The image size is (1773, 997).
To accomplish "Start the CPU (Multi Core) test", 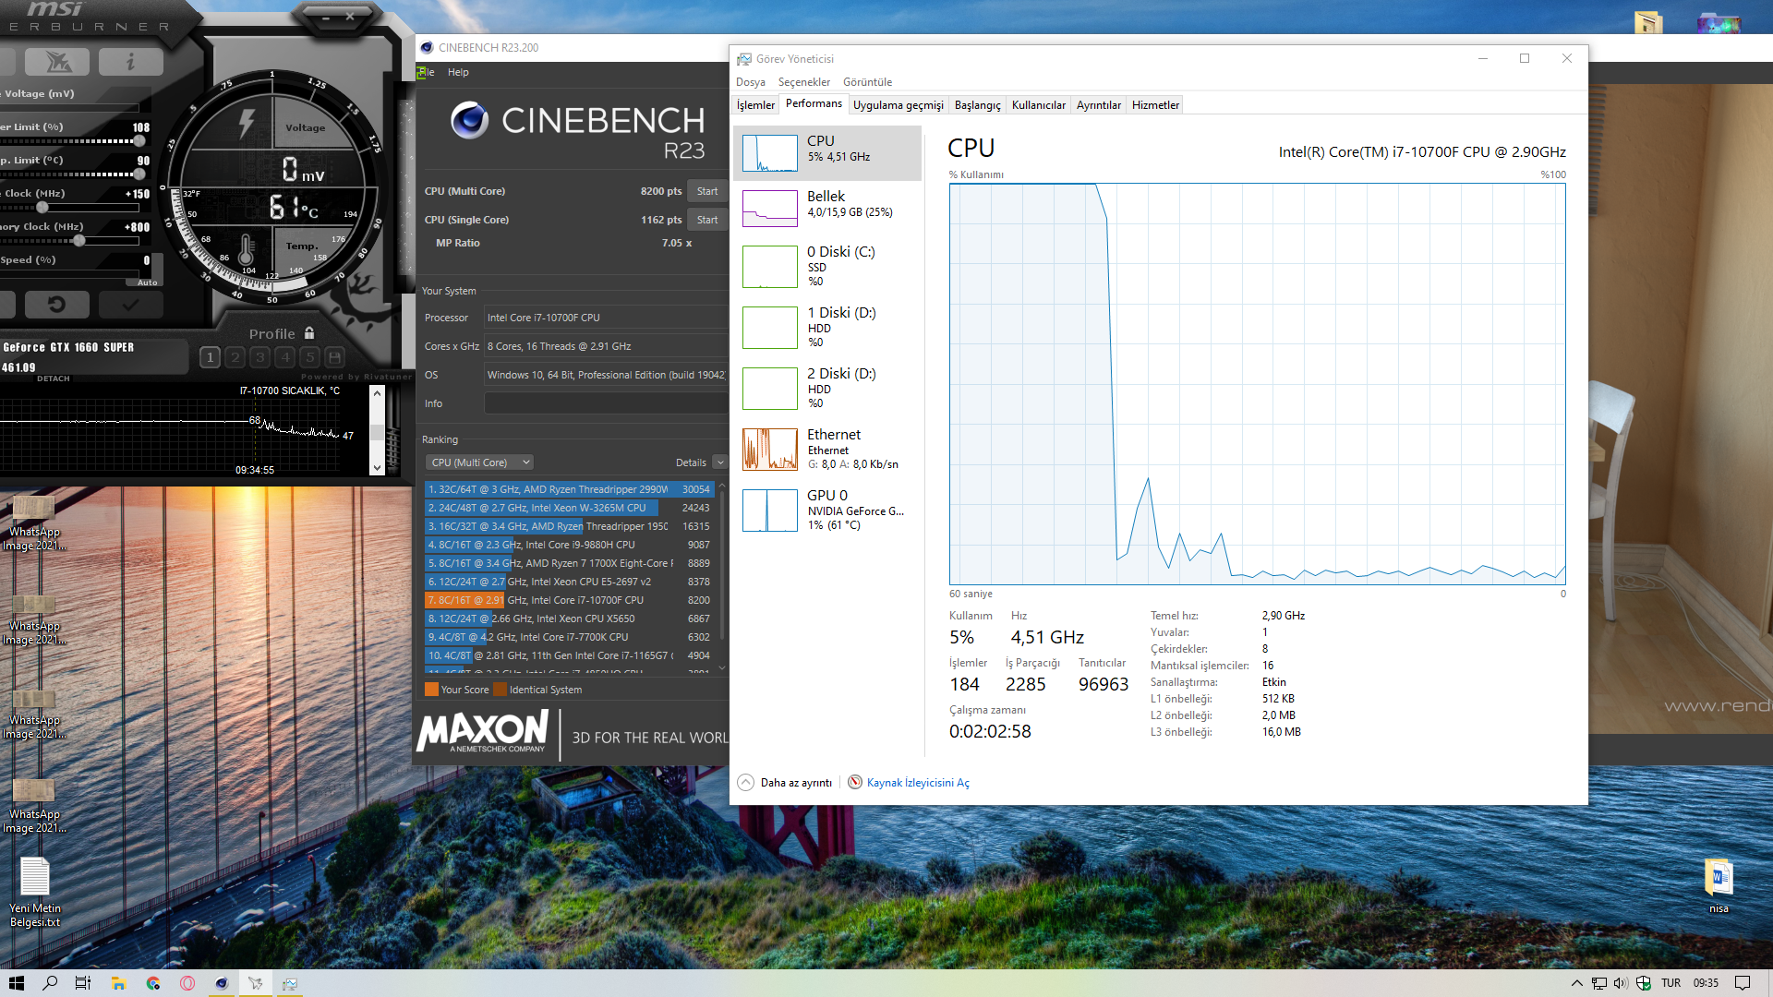I will (x=707, y=191).
